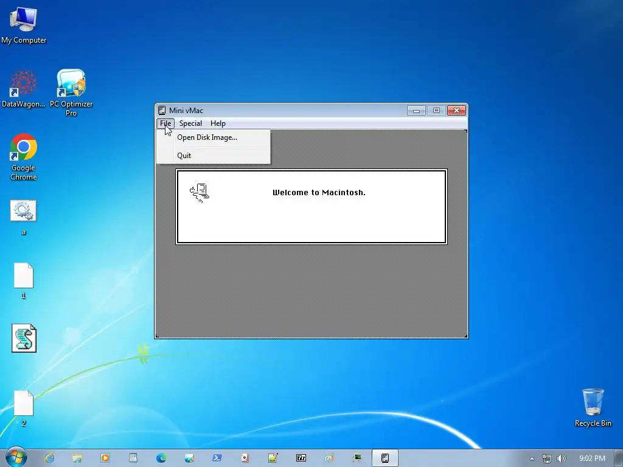Select Google Chrome desktop shortcut
This screenshot has height=467, width=623.
pyautogui.click(x=24, y=157)
